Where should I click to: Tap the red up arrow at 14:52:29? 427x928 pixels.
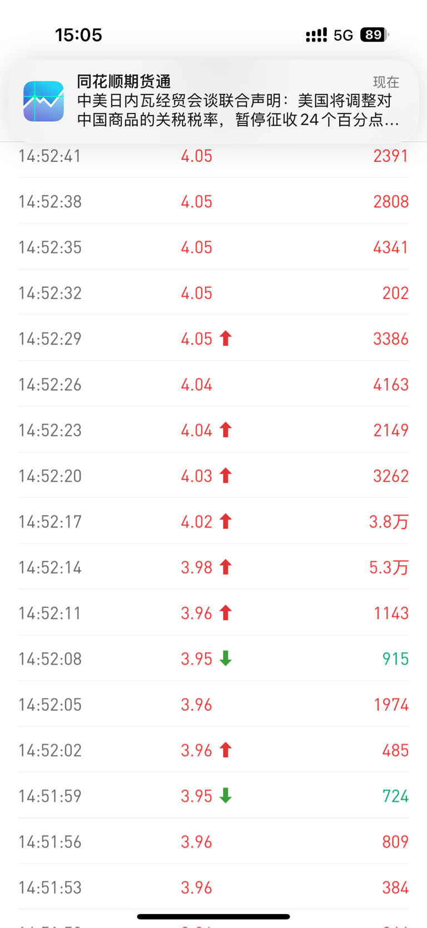225,338
